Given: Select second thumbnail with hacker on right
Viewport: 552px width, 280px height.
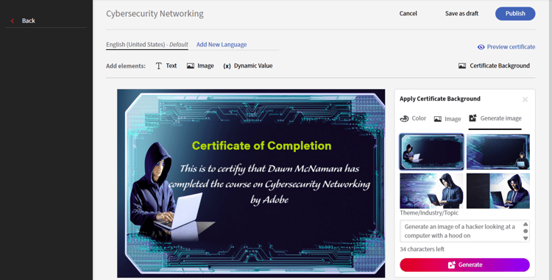Looking at the screenshot, I should [x=498, y=152].
